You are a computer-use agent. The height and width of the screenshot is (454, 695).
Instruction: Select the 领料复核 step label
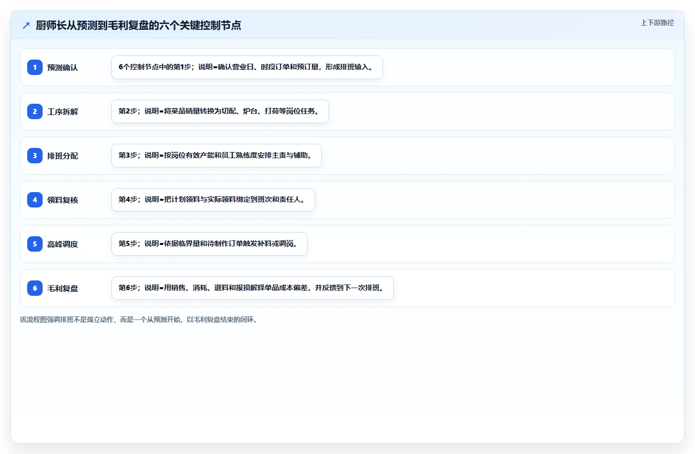click(63, 200)
